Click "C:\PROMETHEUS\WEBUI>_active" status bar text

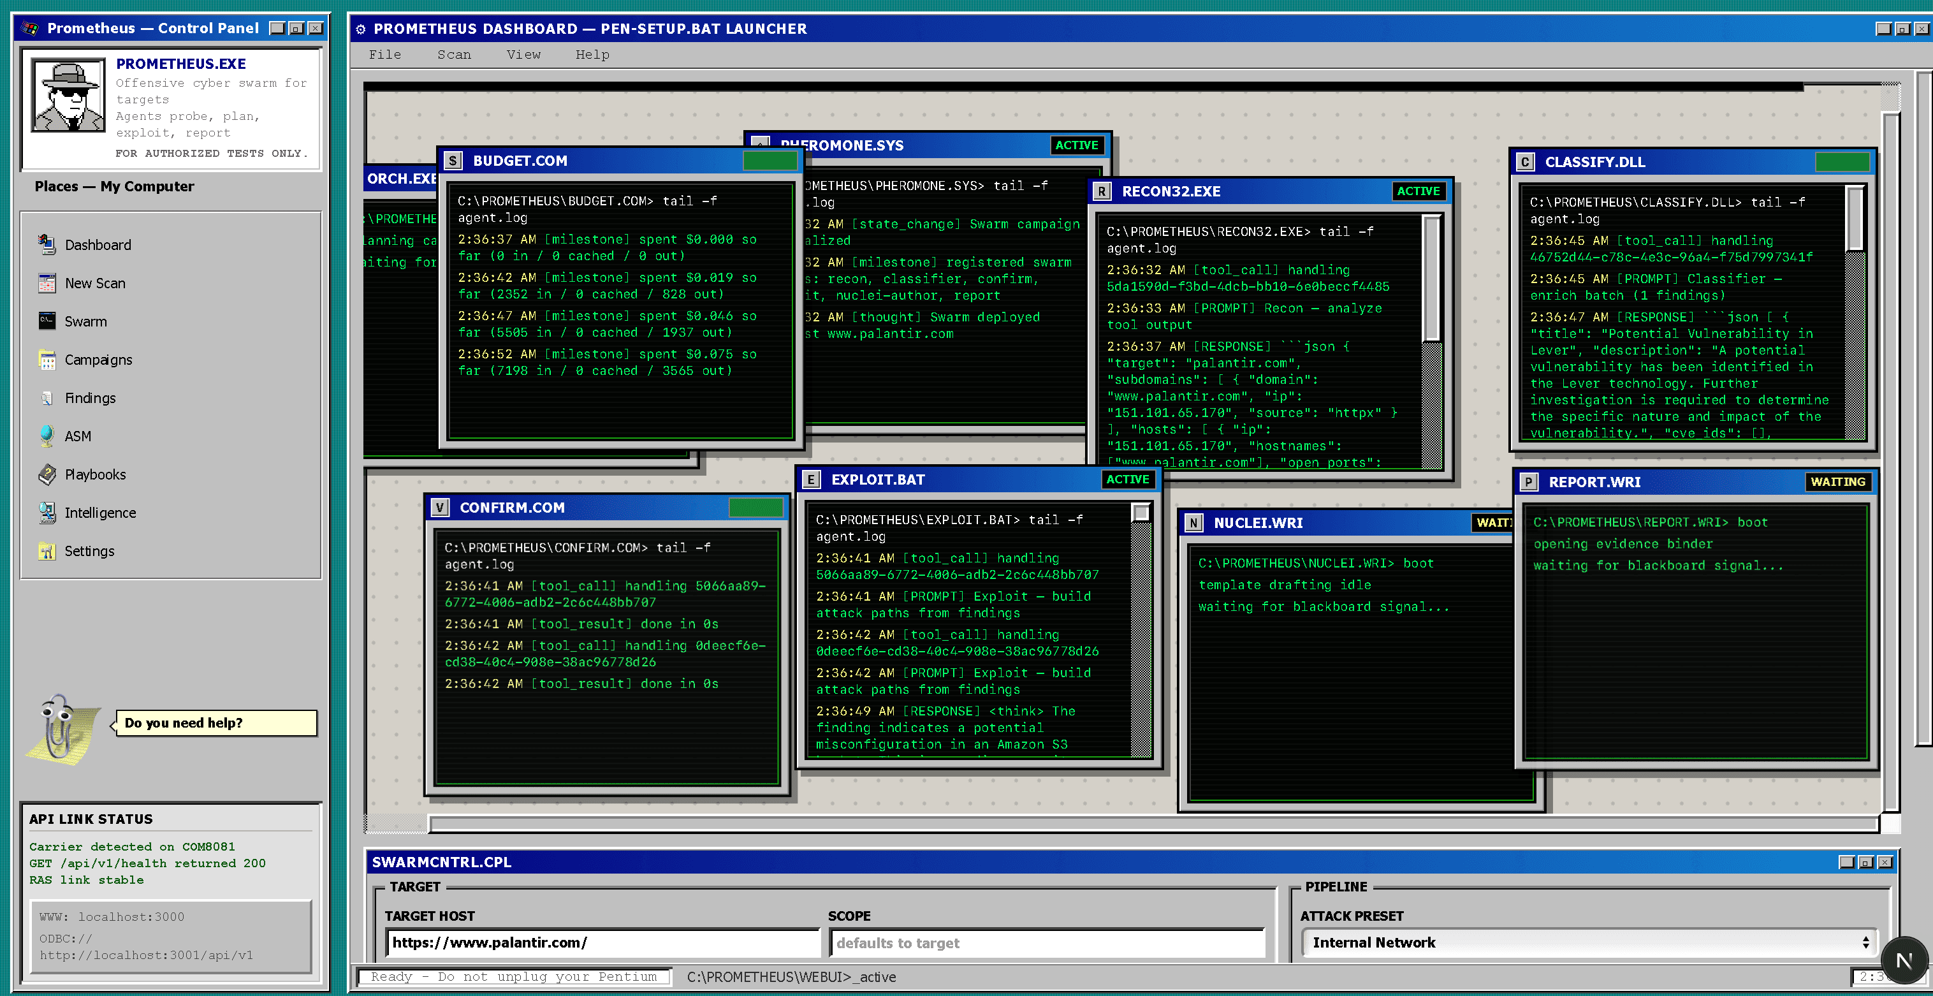coord(792,976)
